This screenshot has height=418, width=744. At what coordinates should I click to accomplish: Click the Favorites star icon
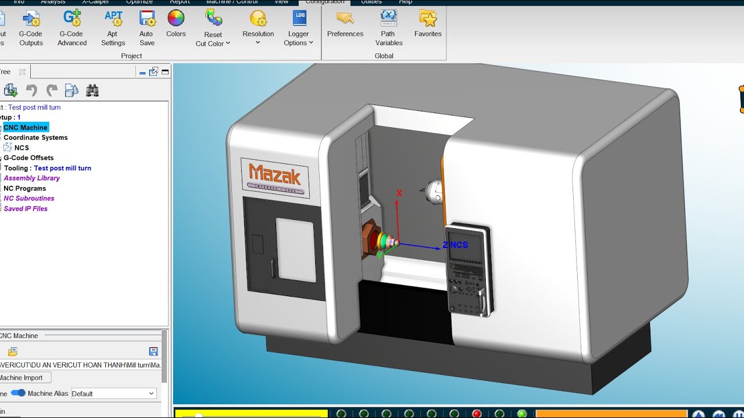(428, 19)
